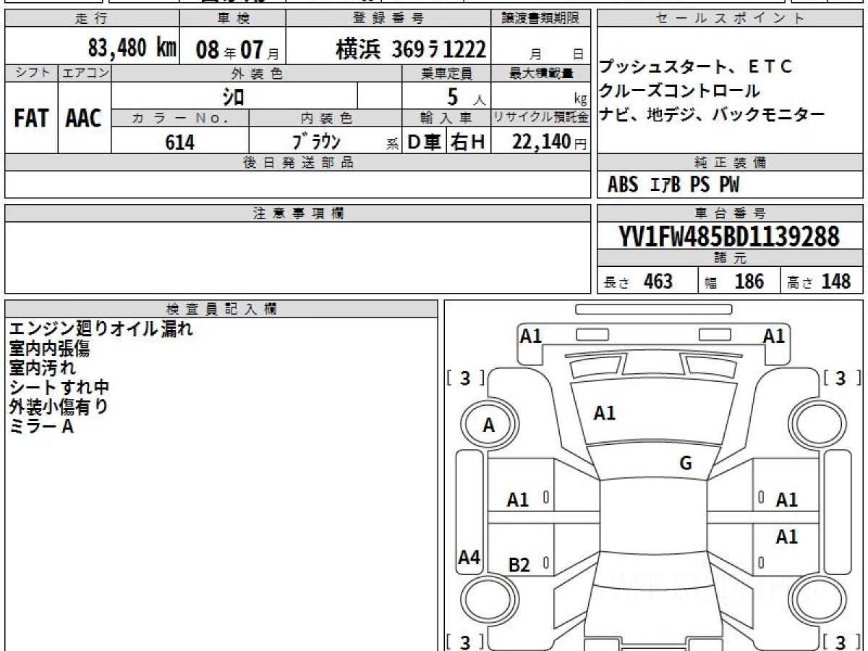Click chassis number YV1FW485BD1139288

729,237
